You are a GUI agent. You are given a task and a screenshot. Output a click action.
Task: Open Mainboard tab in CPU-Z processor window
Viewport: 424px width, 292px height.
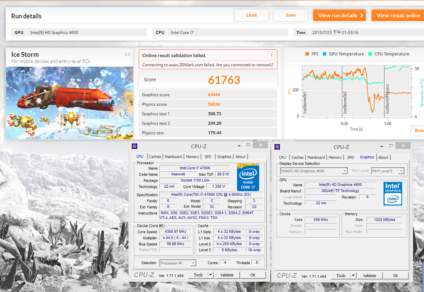point(173,157)
